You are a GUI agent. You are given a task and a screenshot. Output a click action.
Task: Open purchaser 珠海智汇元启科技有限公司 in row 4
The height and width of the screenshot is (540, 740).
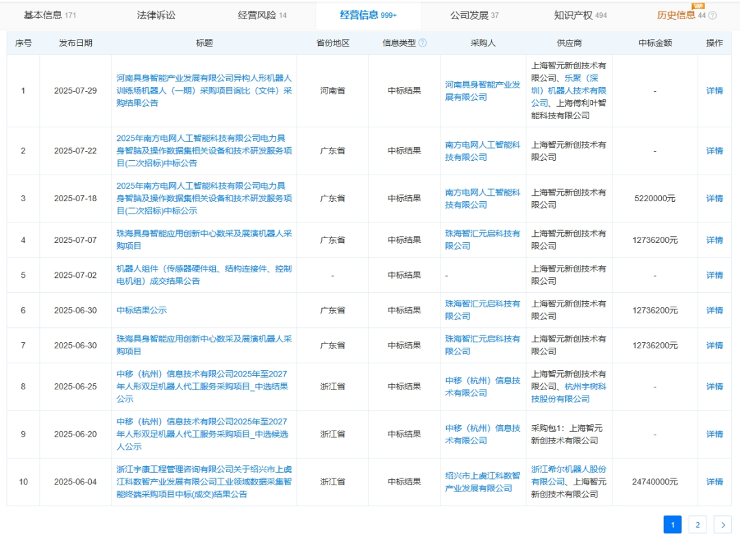coord(482,240)
